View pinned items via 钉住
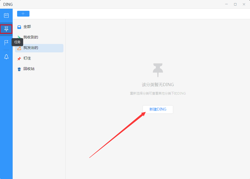This screenshot has height=179, width=250. click(x=27, y=58)
